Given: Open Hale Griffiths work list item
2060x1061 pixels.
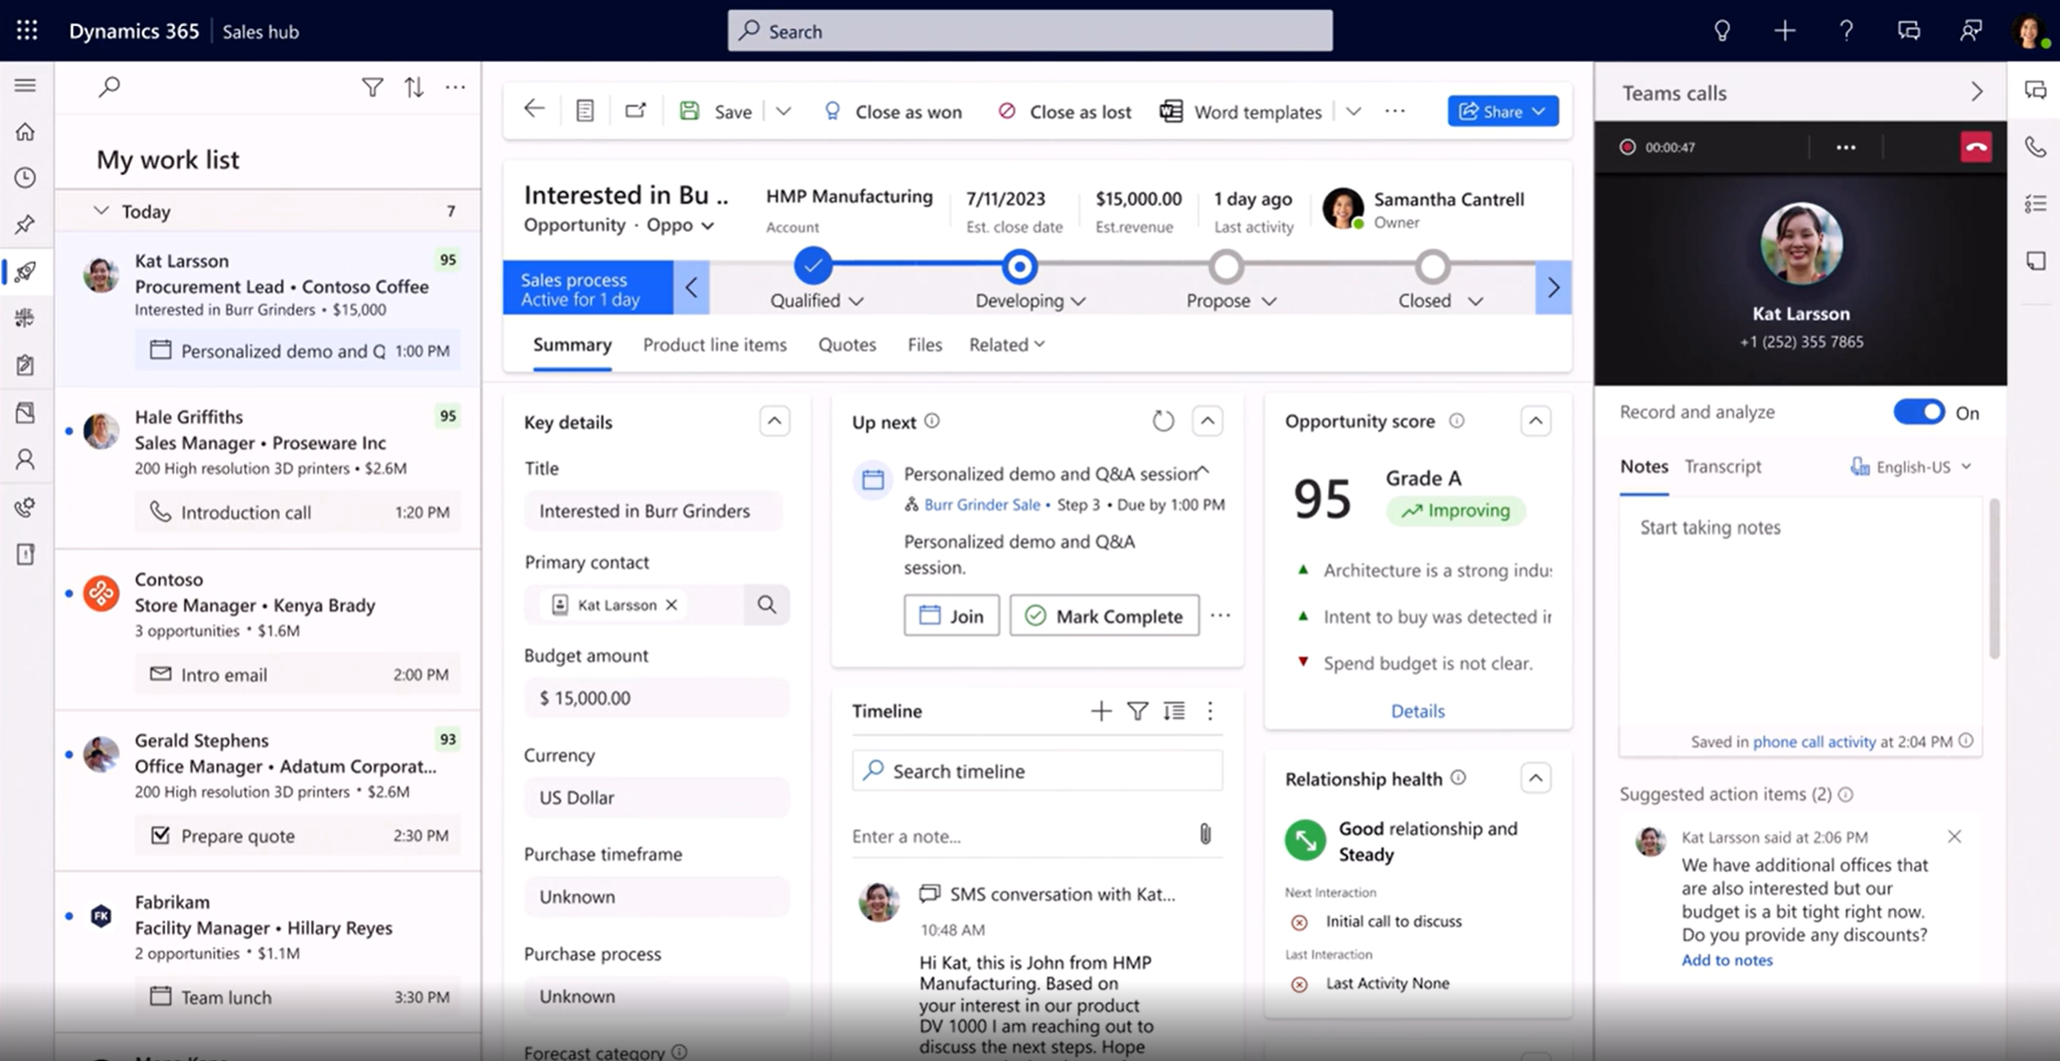Looking at the screenshot, I should click(x=268, y=467).
